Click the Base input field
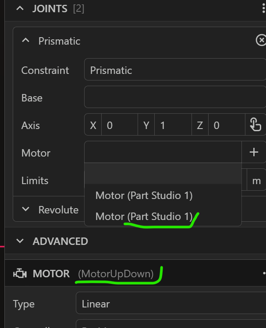Image resolution: width=266 pixels, height=328 pixels. (174, 98)
